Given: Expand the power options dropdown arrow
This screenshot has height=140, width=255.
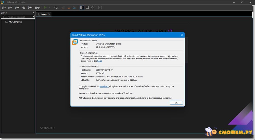Looking at the screenshot, I should click(x=49, y=8).
